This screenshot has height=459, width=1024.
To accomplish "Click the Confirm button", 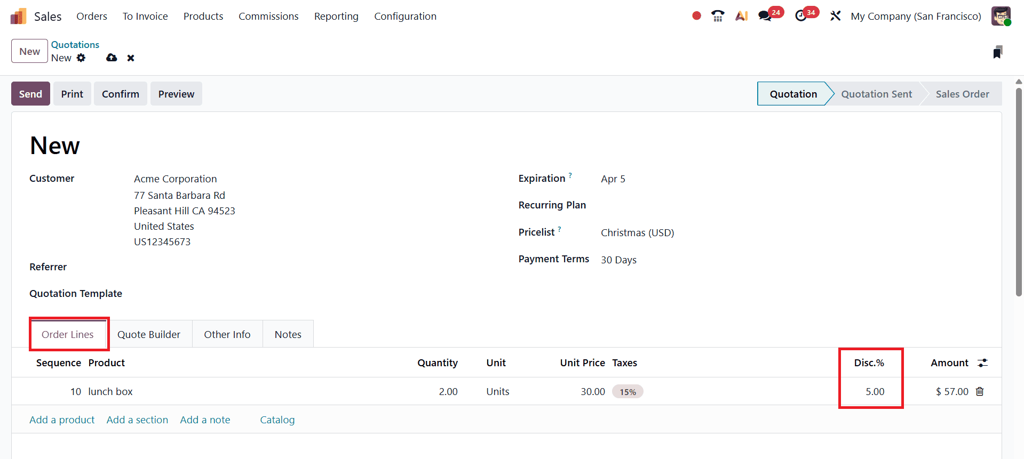I will coord(121,94).
